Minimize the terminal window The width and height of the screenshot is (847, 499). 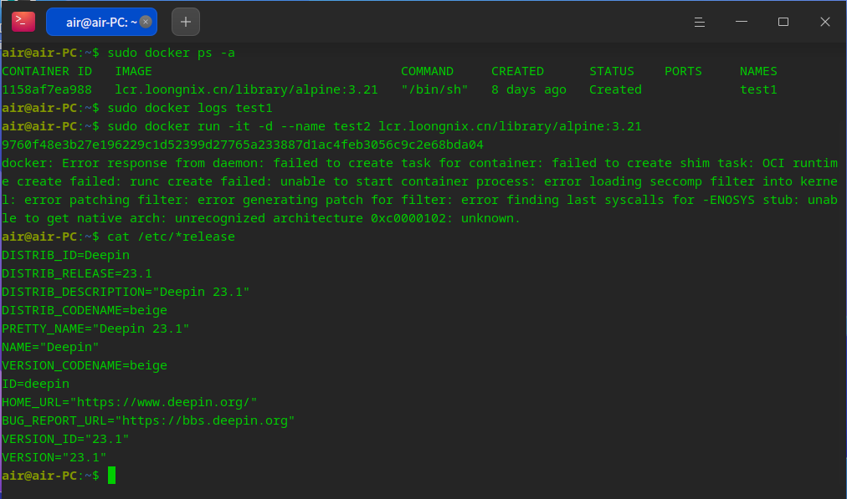pos(742,22)
